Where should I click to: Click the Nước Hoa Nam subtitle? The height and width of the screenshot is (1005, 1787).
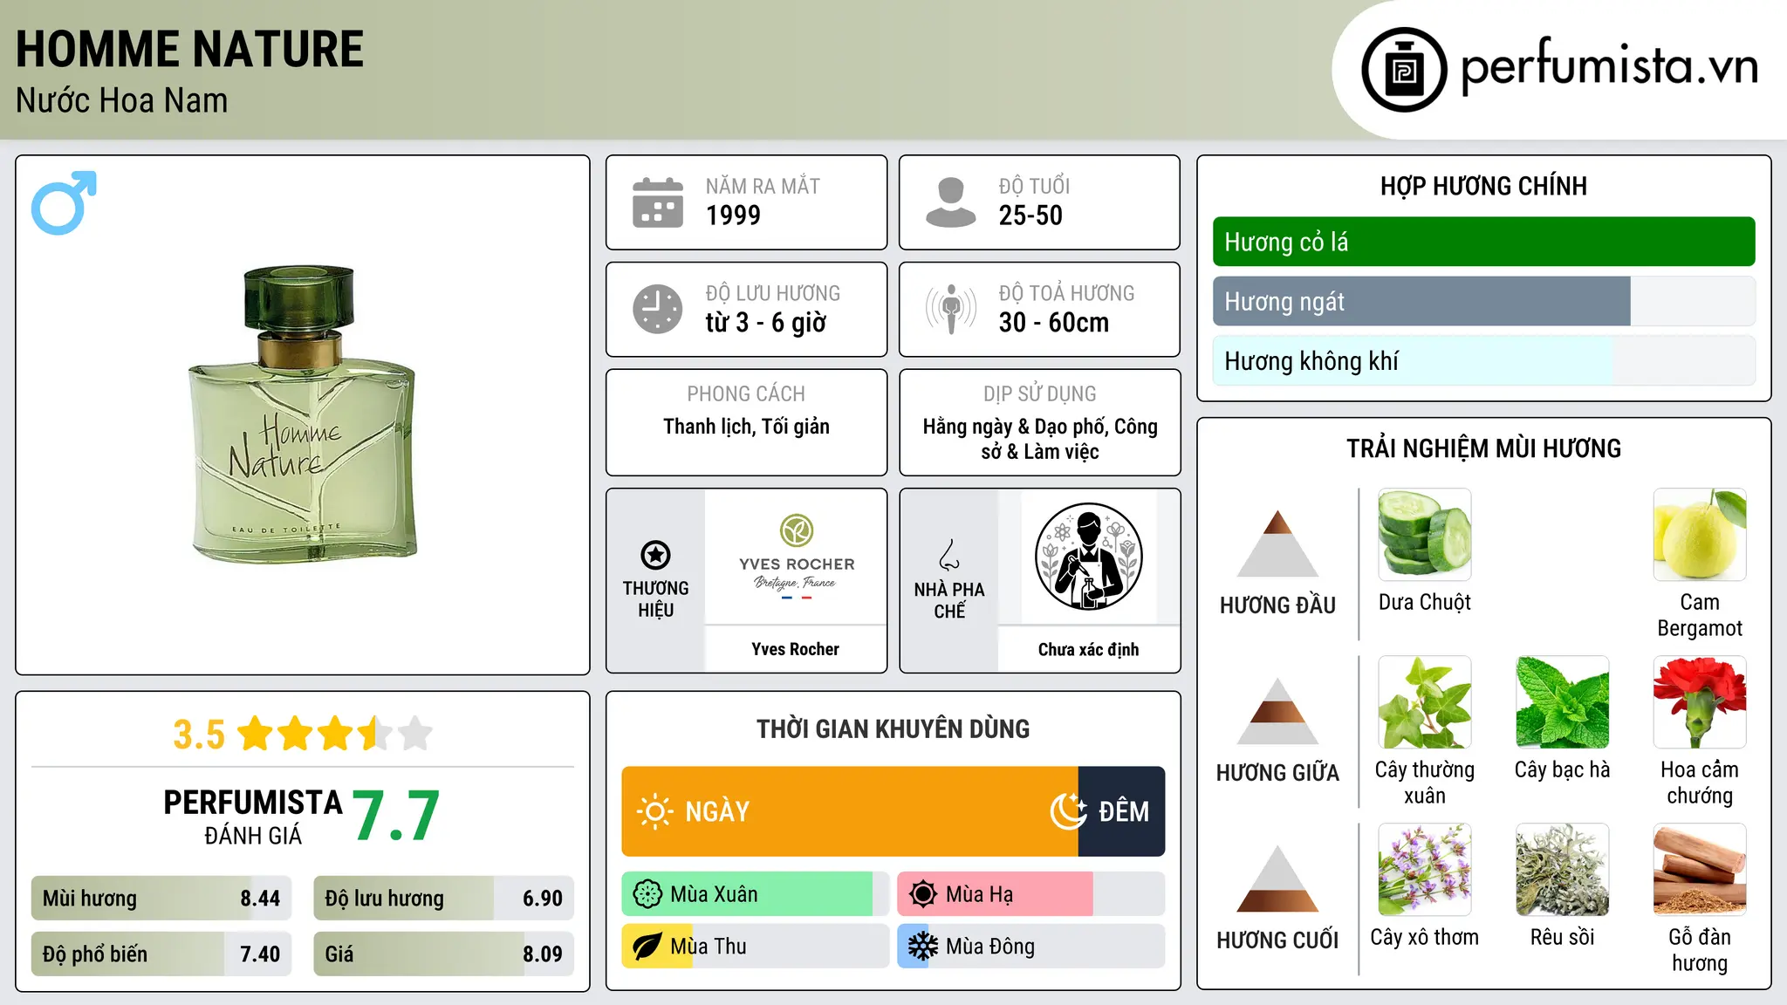121,101
